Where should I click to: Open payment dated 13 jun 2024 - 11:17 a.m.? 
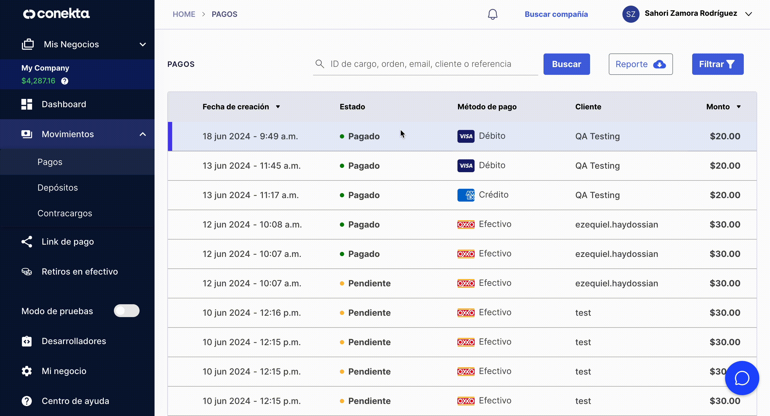coord(462,195)
